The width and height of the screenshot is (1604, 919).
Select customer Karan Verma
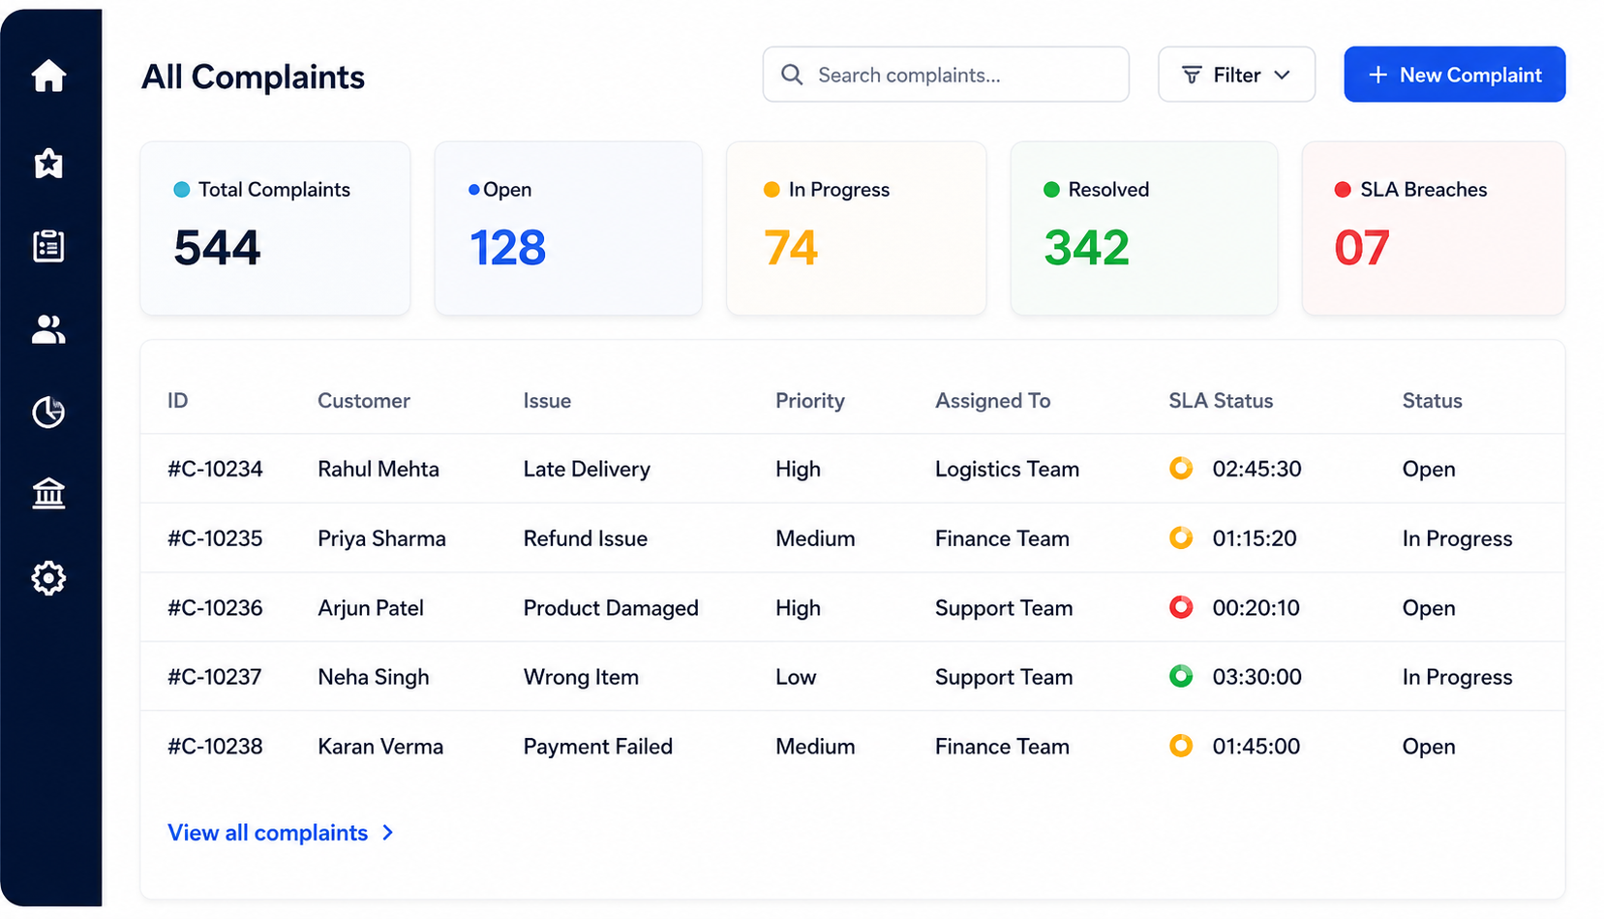tap(380, 747)
